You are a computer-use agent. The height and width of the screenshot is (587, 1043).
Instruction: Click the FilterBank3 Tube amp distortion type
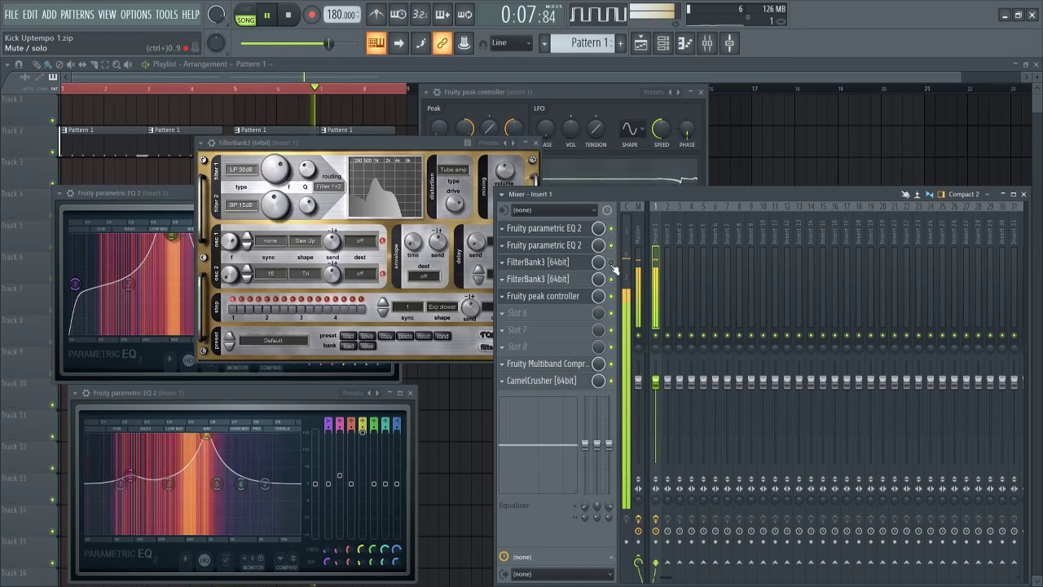coord(453,170)
